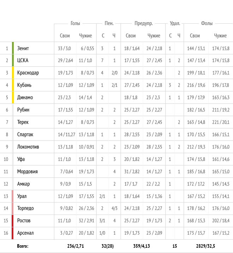
Task: Click the Предупр. column group header
Action: click(143, 23)
